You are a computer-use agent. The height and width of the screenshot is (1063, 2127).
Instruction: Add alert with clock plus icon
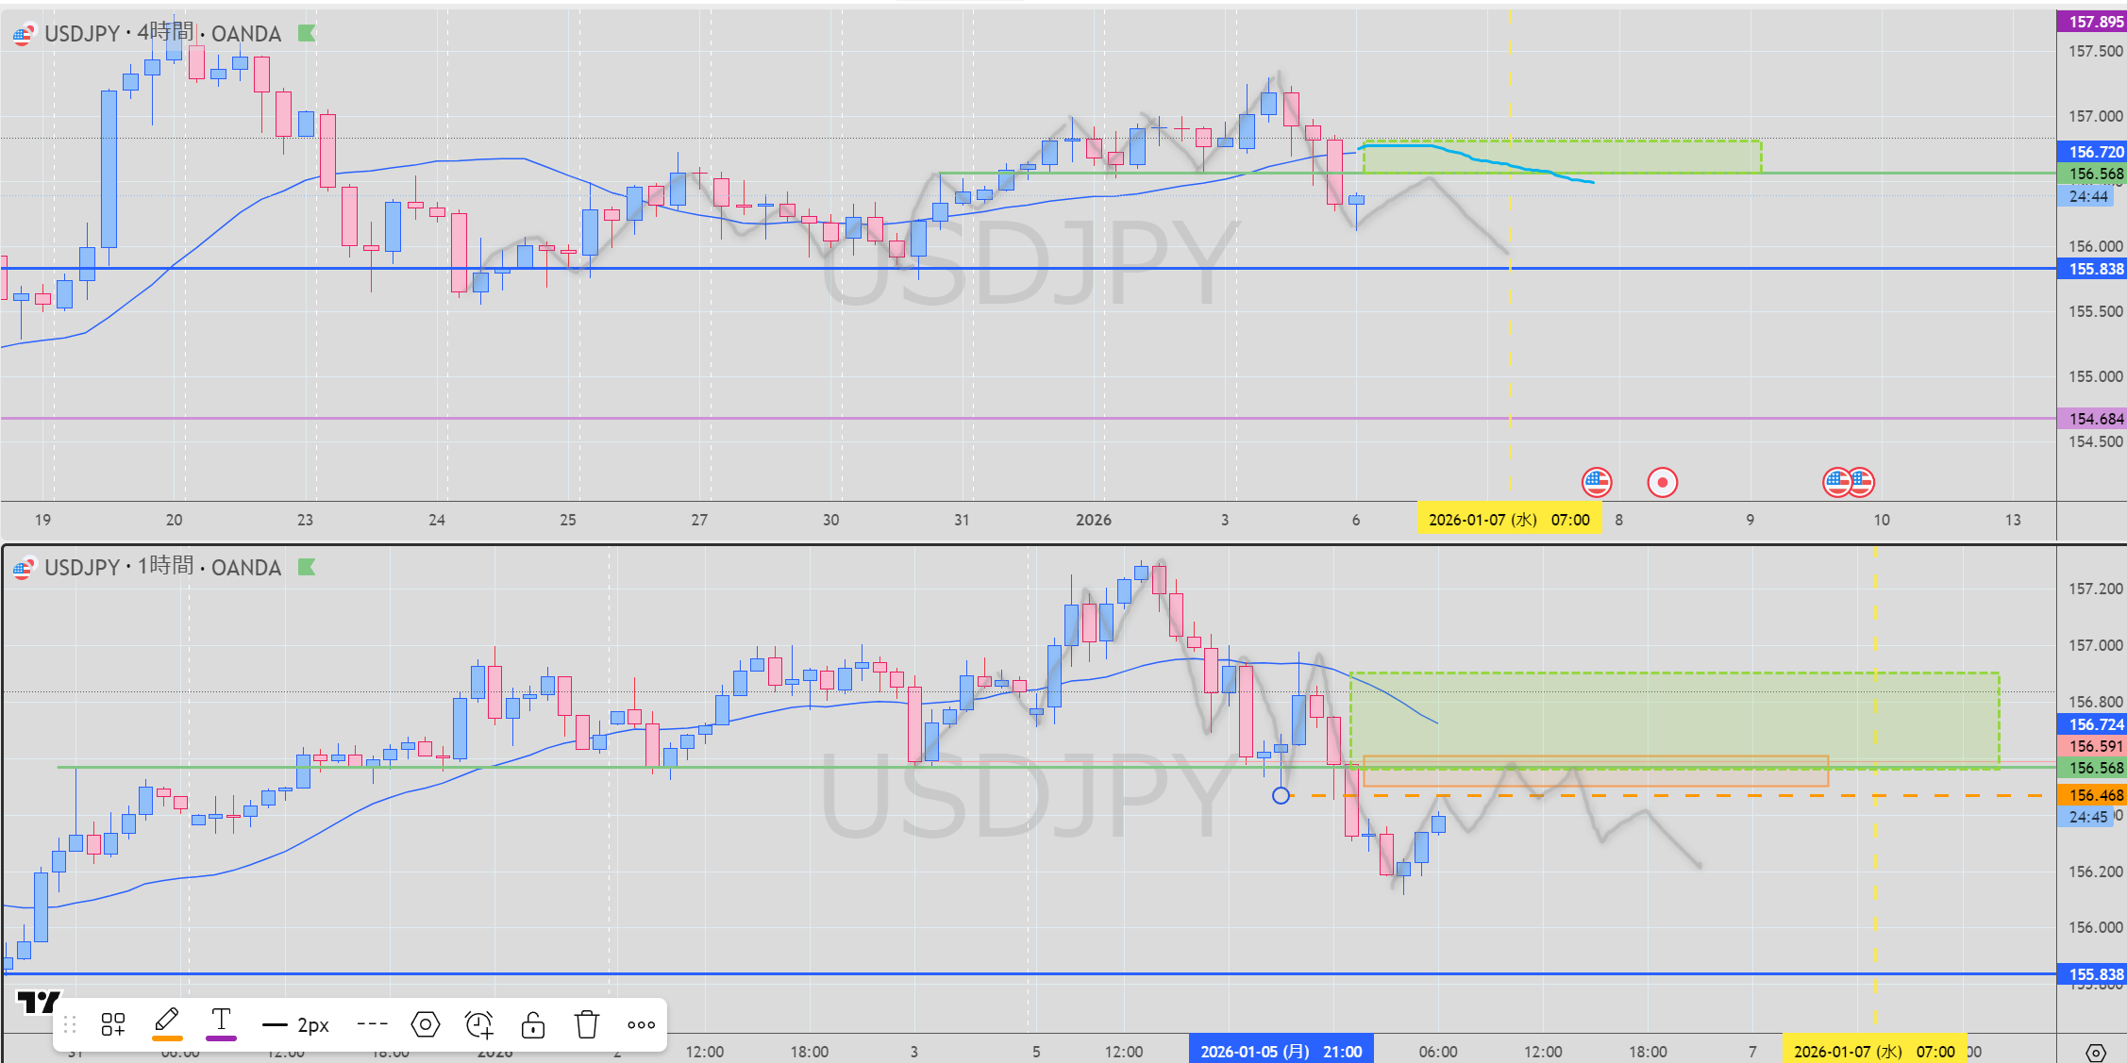tap(479, 1024)
